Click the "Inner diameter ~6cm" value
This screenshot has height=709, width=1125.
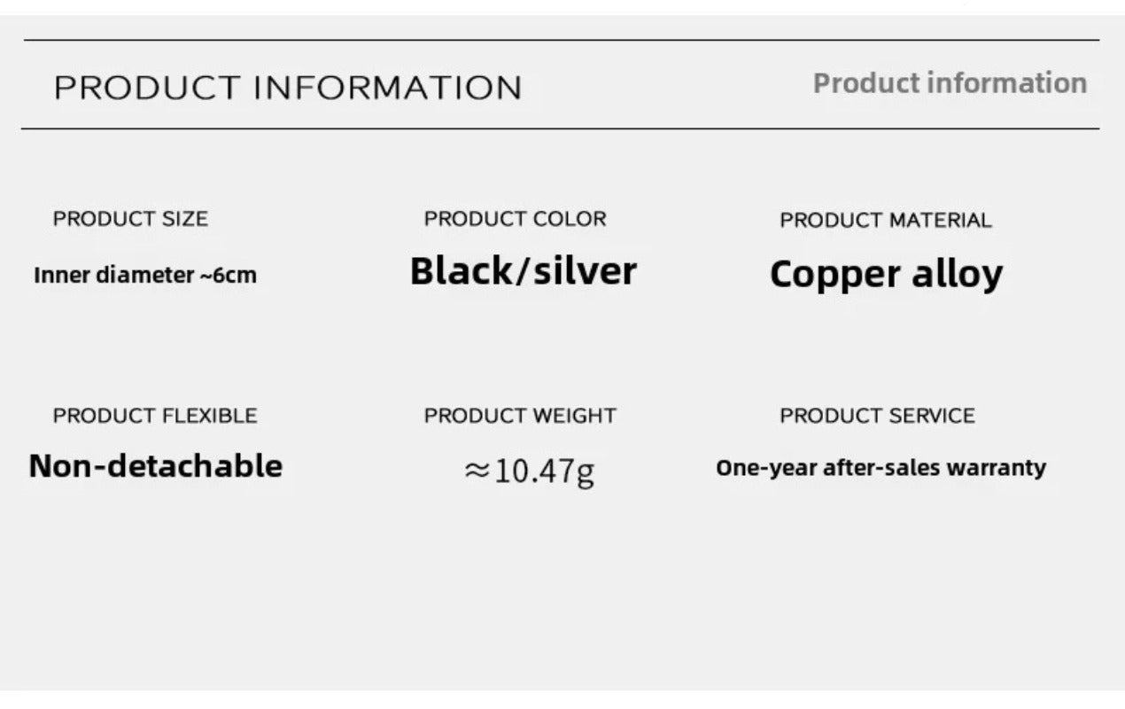pyautogui.click(x=145, y=275)
